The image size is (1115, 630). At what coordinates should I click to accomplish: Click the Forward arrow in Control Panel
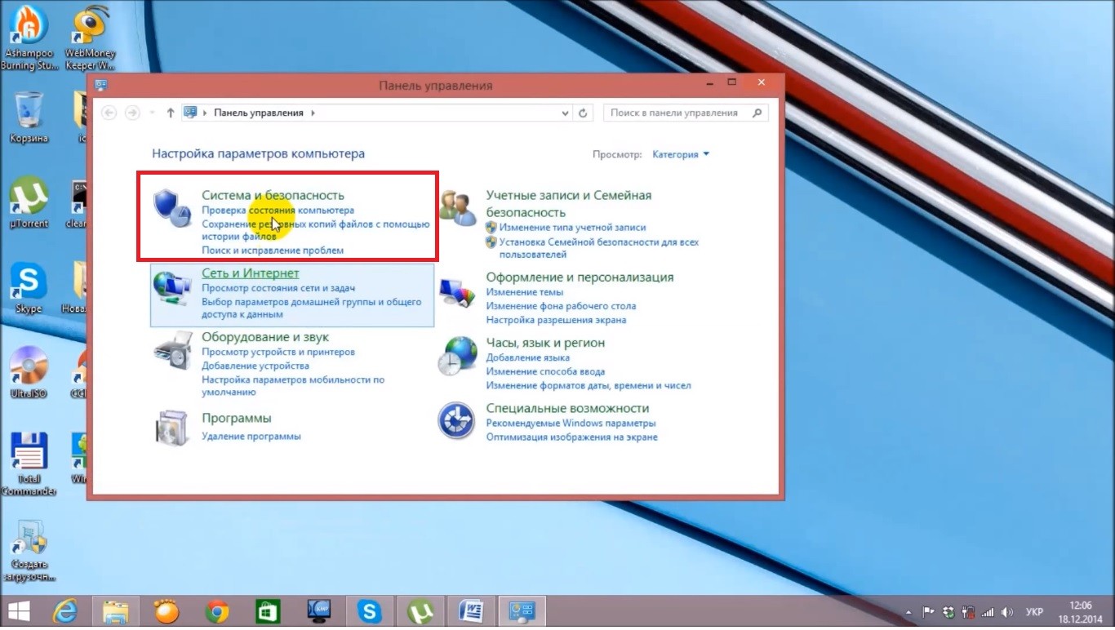[132, 113]
